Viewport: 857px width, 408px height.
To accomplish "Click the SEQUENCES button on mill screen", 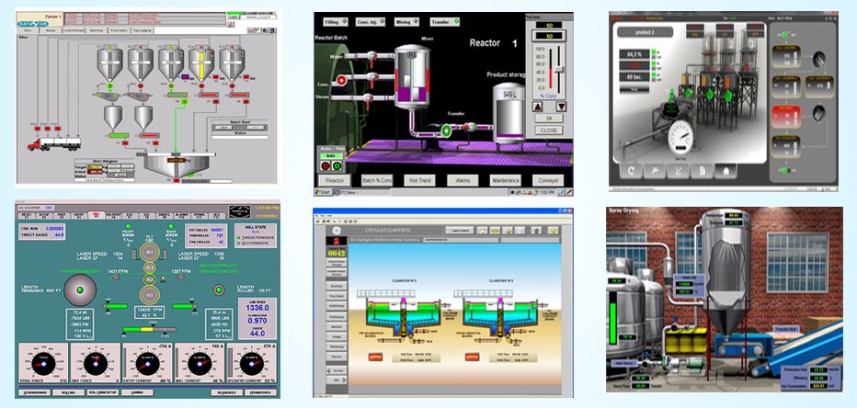I will point(227,392).
